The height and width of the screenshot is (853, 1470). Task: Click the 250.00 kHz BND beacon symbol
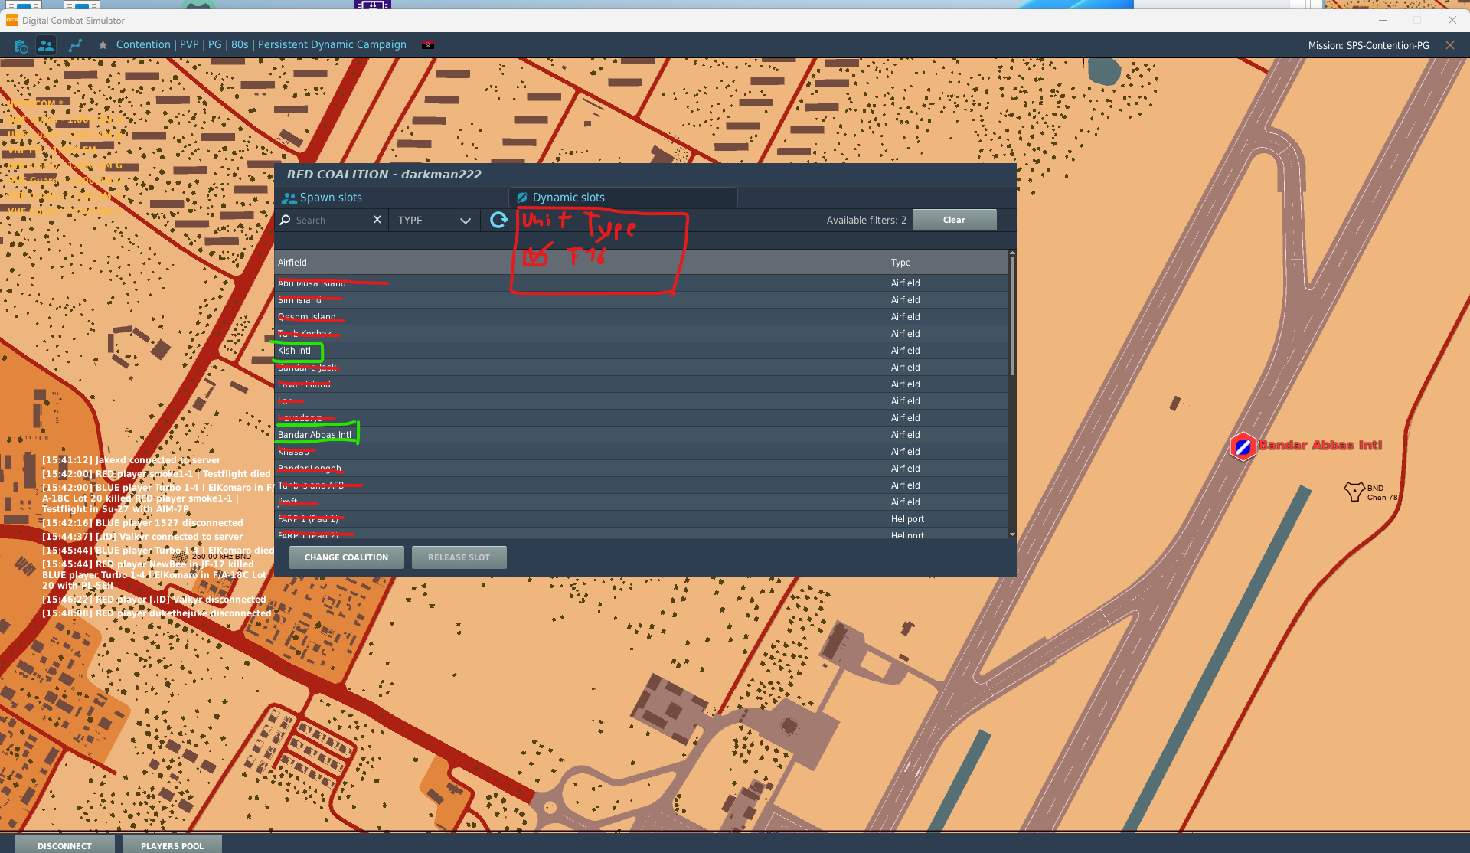(181, 557)
